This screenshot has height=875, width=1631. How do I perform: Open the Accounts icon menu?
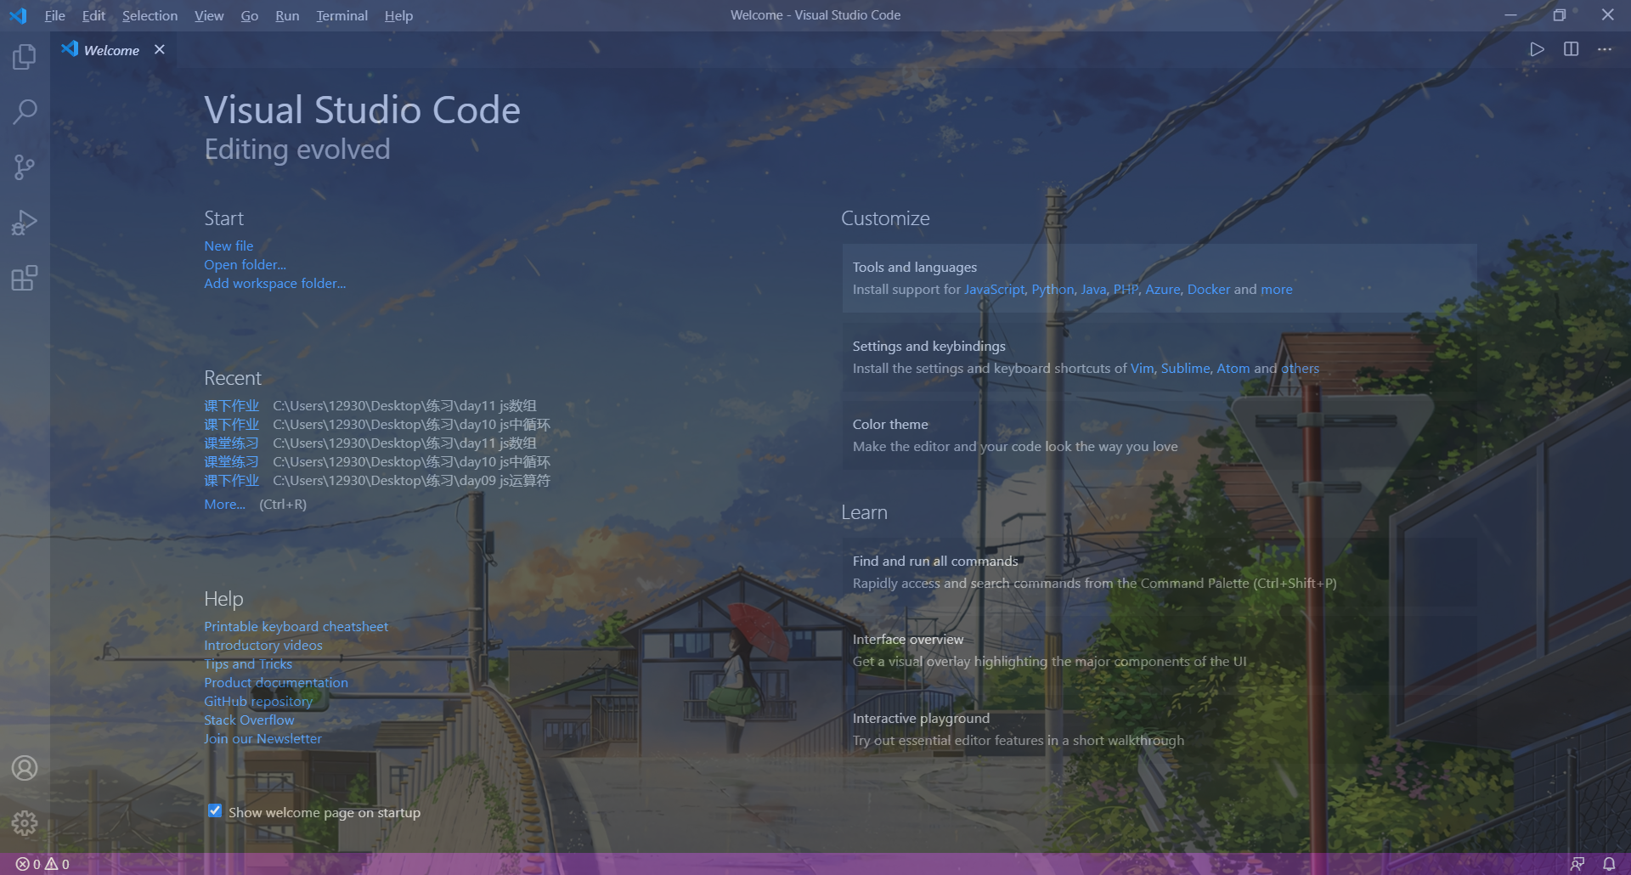point(25,767)
